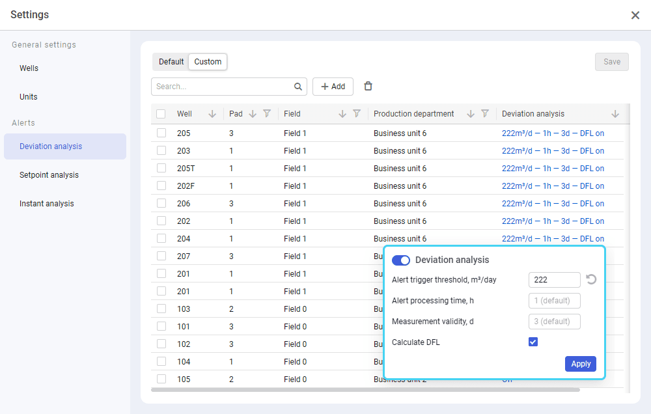Check the box for well 205T

tap(161, 168)
